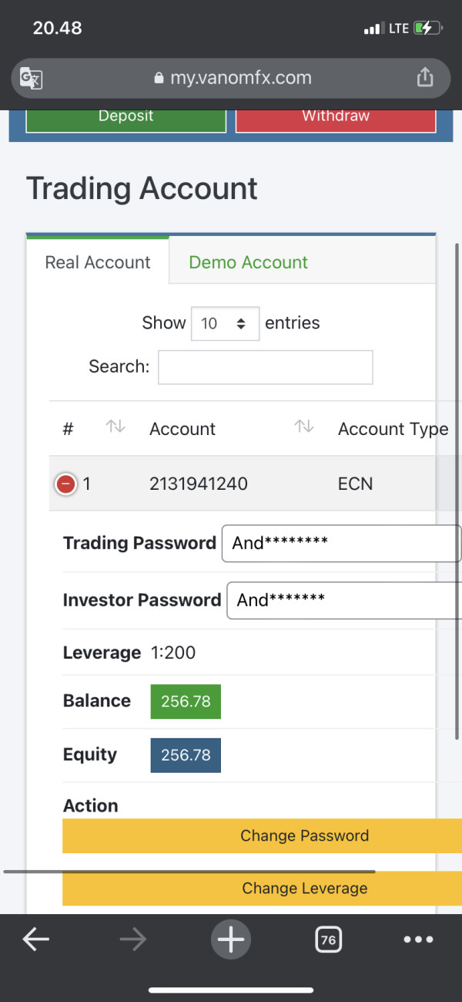
Task: Tap the browser forward arrow
Action: click(133, 939)
